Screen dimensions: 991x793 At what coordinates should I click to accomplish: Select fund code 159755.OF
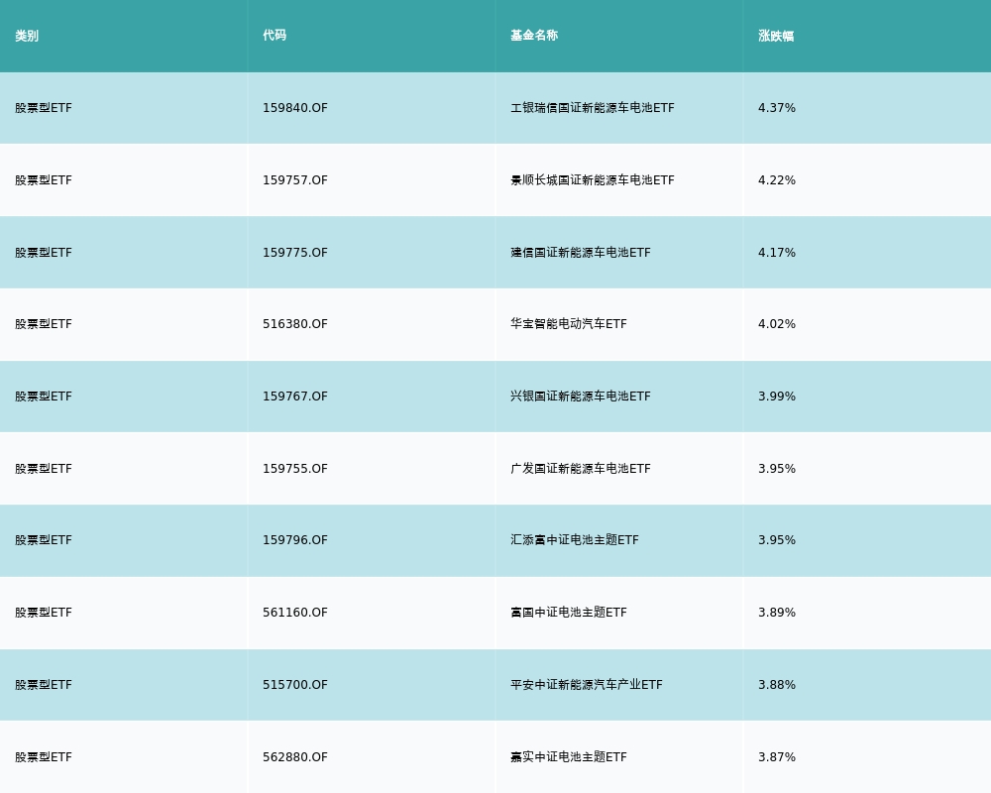[295, 469]
